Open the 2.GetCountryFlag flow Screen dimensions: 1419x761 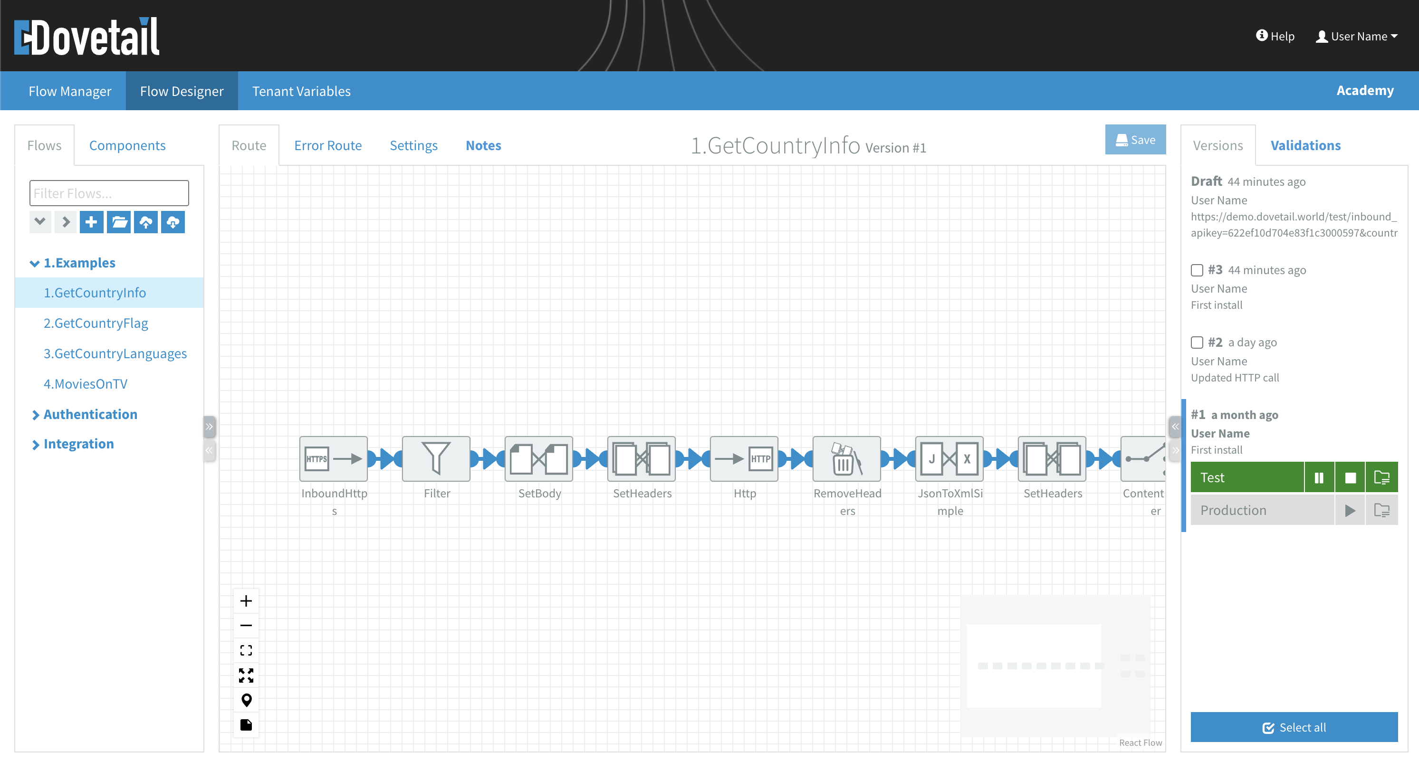(x=96, y=323)
